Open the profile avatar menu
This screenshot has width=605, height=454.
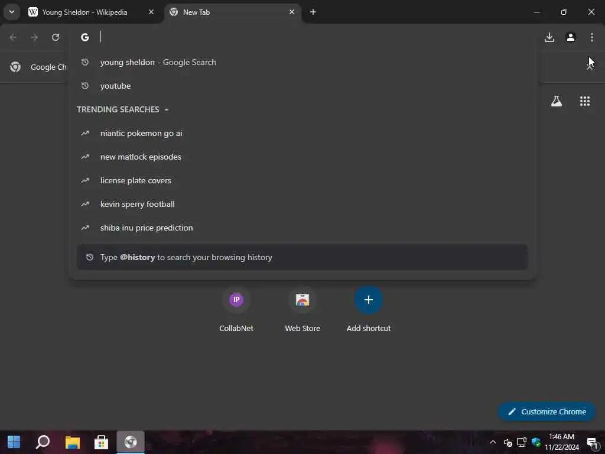pos(571,37)
